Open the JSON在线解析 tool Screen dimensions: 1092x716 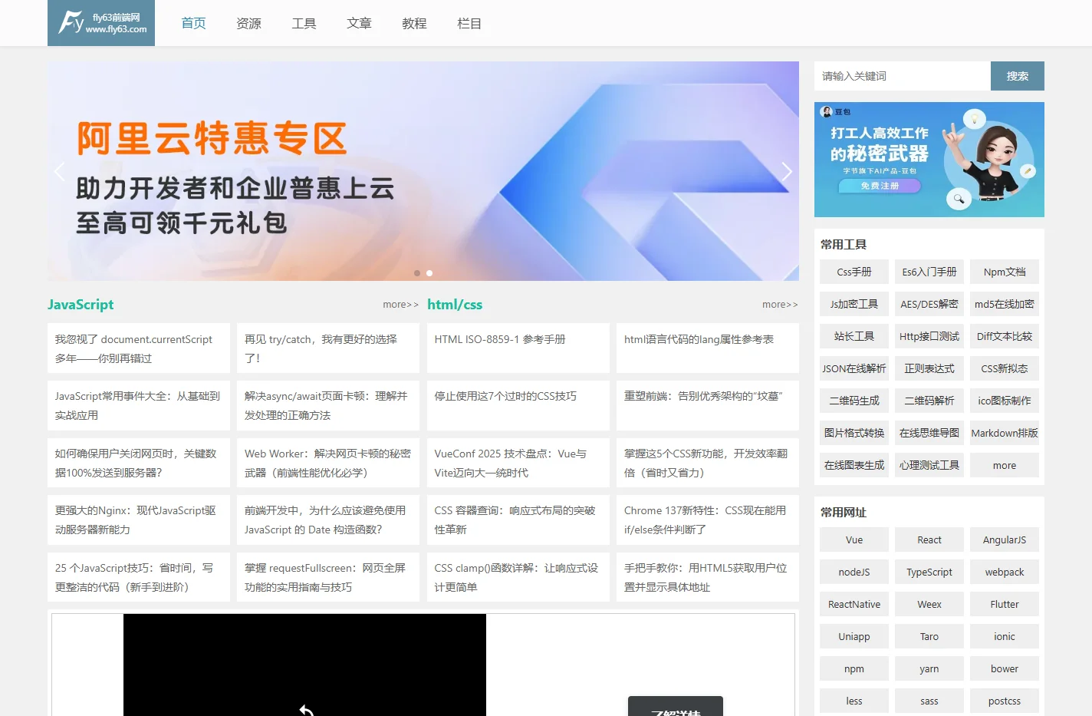pos(854,368)
